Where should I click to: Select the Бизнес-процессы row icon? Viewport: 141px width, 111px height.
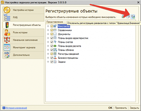pyautogui.click(x=55, y=58)
